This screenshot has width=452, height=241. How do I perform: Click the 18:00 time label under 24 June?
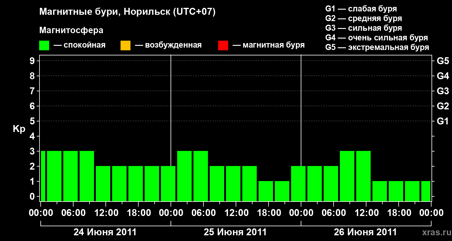[x=138, y=213]
